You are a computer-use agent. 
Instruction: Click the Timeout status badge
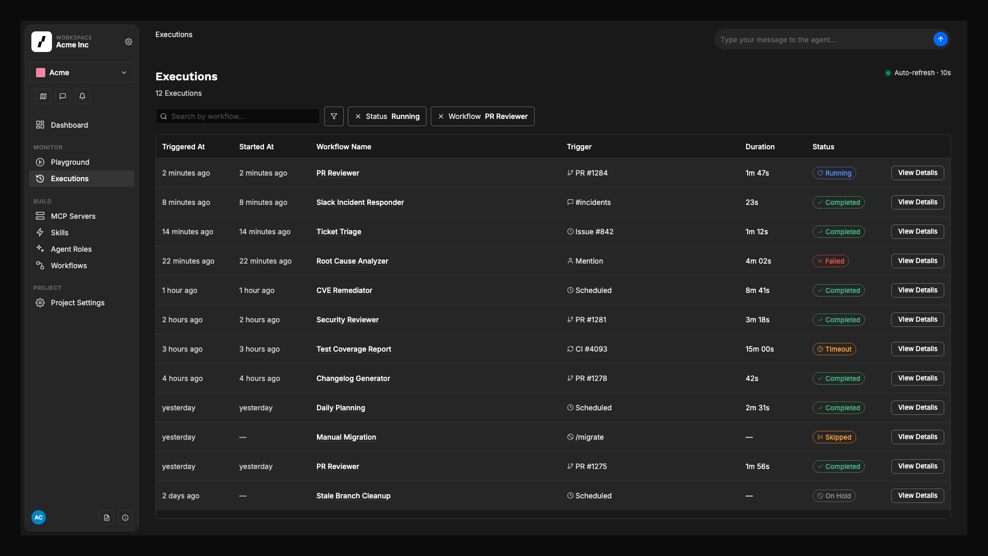pyautogui.click(x=834, y=349)
